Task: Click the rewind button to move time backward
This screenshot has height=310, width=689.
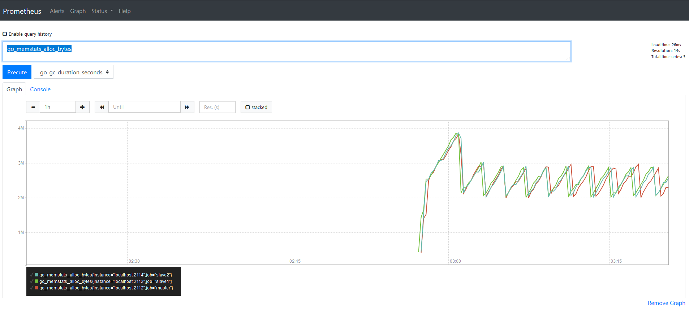Action: pos(102,107)
